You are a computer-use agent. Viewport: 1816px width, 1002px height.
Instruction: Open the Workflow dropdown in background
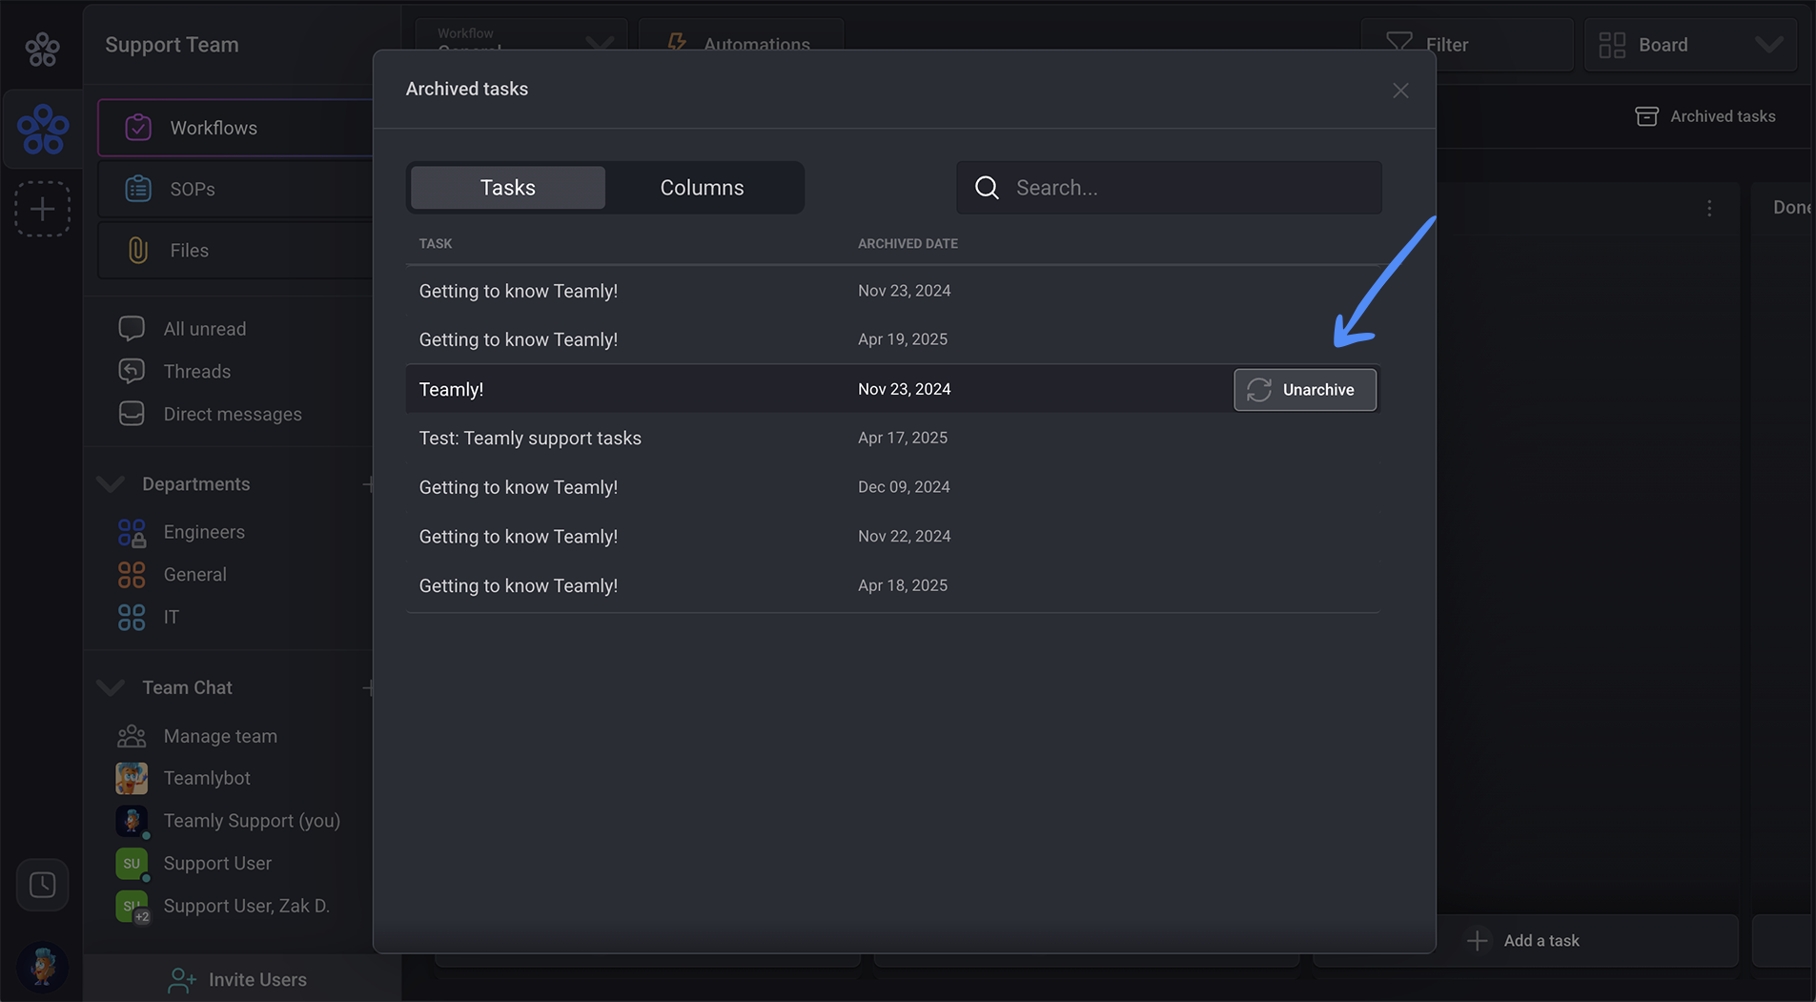(520, 35)
